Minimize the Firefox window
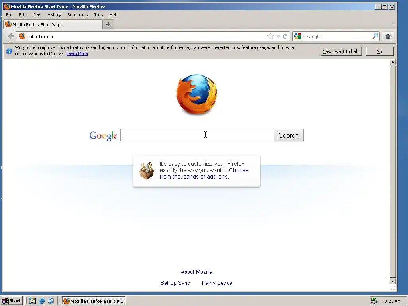Screen dimensions: 408x306 click(x=378, y=6)
